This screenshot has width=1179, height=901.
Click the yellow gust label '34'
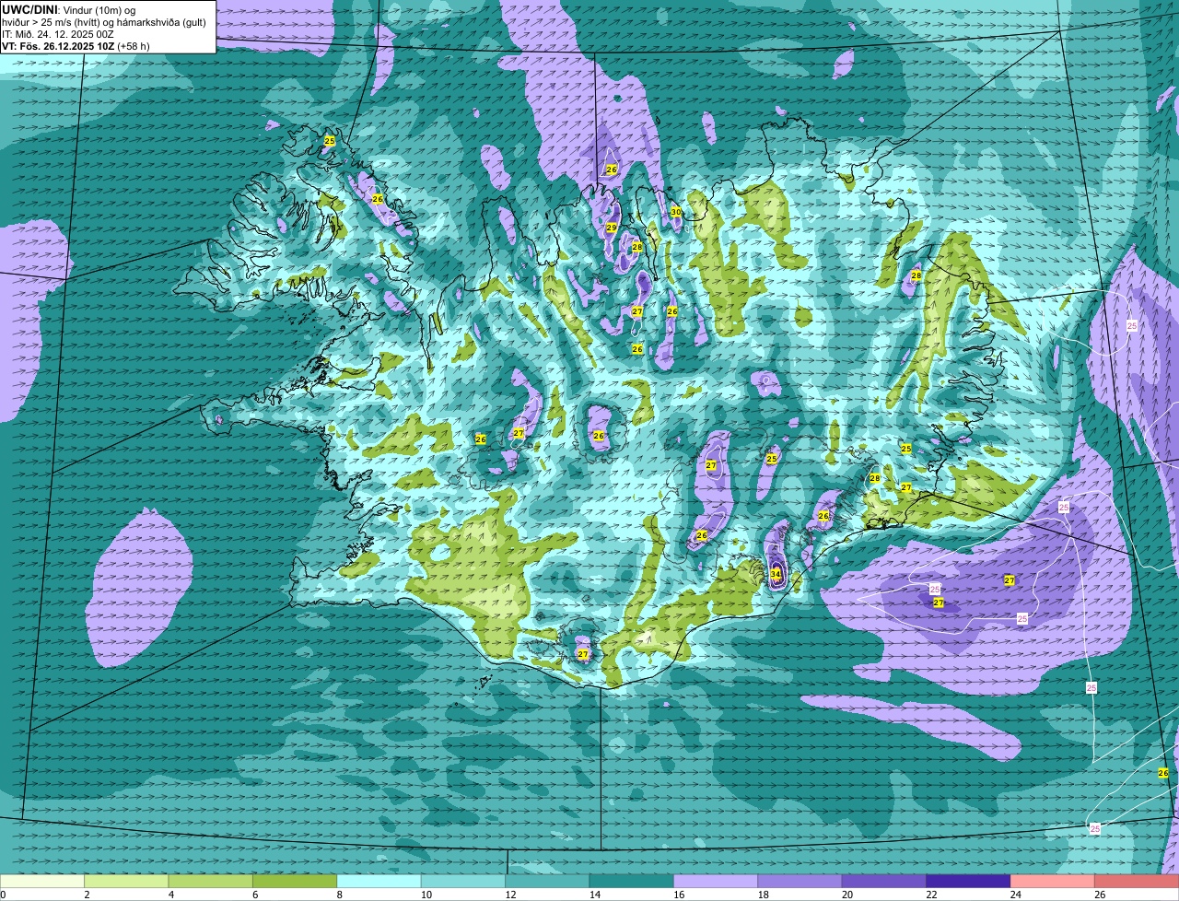776,574
